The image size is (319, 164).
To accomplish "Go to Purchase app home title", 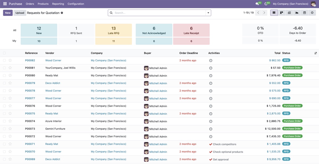I will tap(15, 4).
